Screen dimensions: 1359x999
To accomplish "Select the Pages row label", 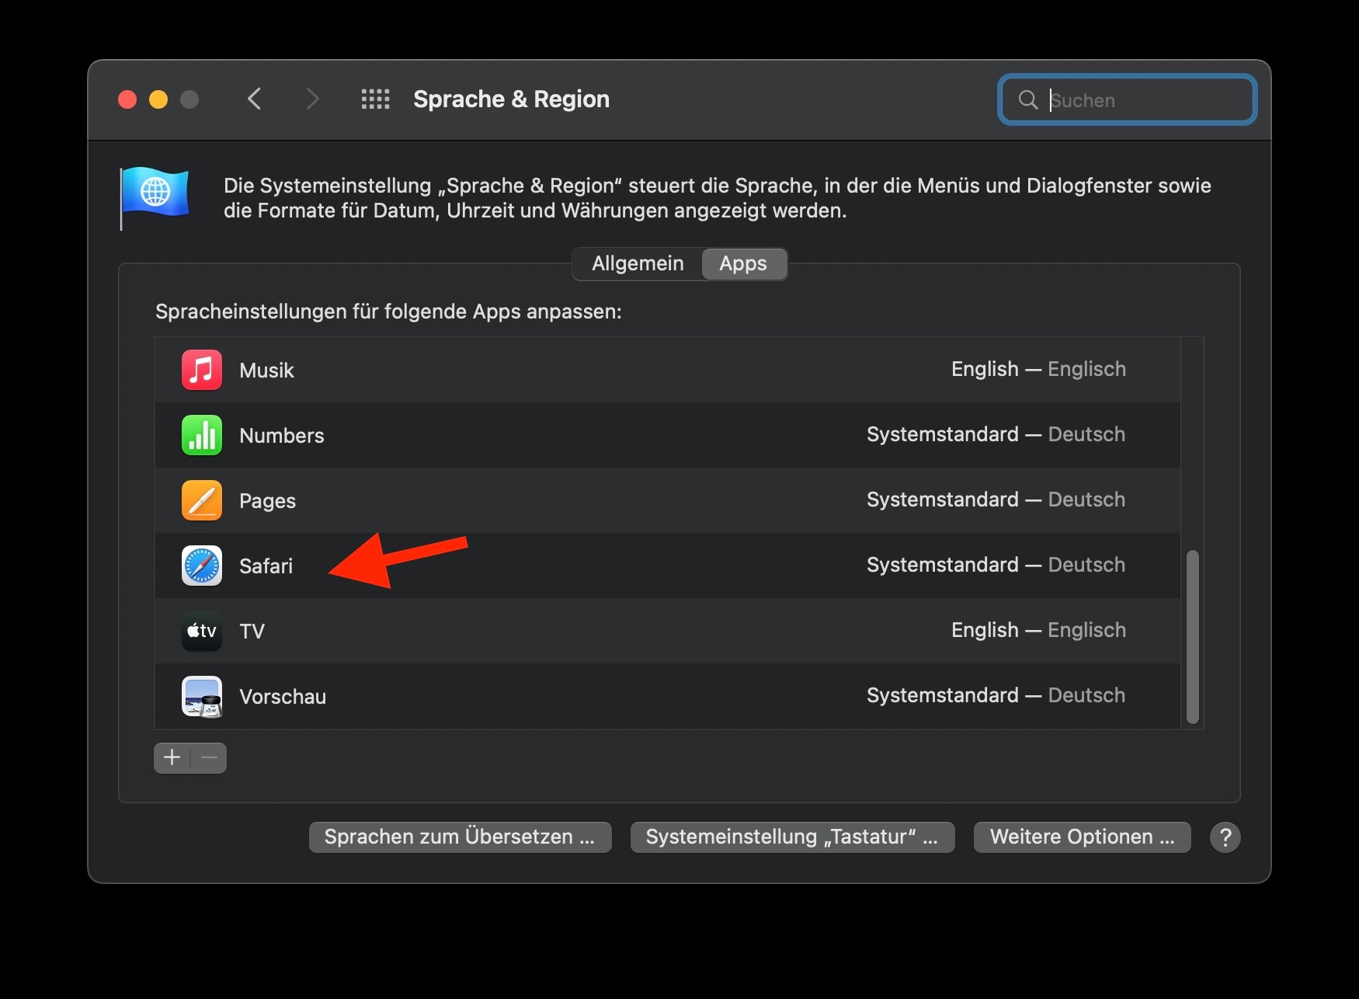I will pos(267,500).
